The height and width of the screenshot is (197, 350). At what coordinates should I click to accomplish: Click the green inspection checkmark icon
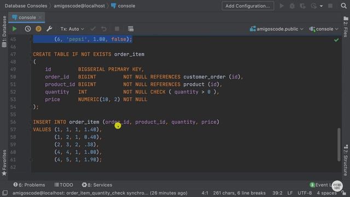336,40
